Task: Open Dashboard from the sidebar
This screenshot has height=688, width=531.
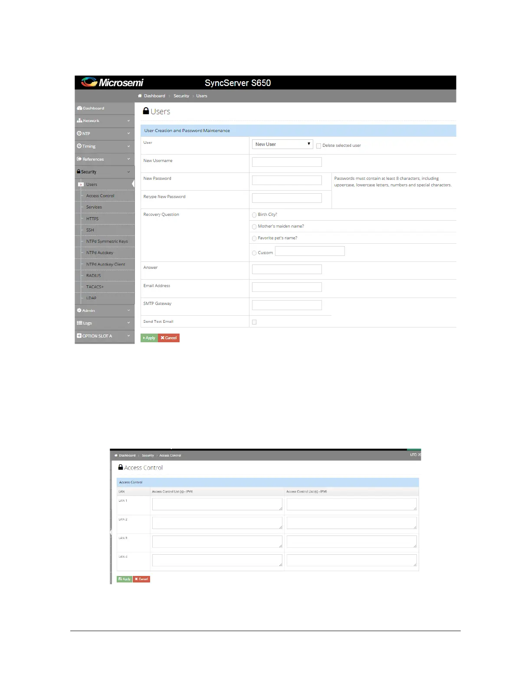Action: pyautogui.click(x=105, y=108)
